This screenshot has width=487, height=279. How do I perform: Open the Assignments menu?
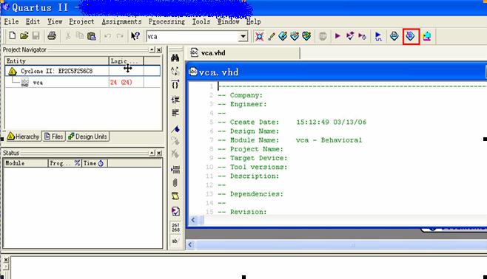pos(121,21)
